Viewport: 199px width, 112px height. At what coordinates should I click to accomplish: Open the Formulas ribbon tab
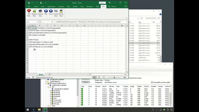(x=61, y=7)
